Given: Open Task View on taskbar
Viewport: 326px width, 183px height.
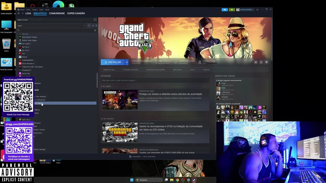Looking at the screenshot, I should (166, 180).
